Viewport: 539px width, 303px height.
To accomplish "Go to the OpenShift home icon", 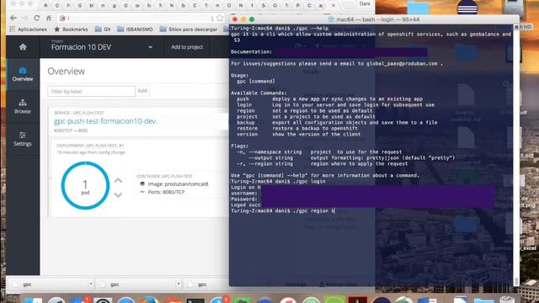I will tap(23, 47).
